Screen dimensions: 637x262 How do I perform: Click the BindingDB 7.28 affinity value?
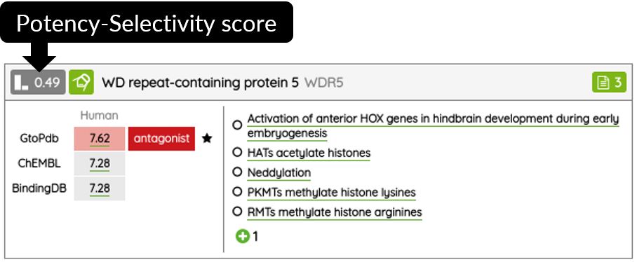tap(100, 188)
